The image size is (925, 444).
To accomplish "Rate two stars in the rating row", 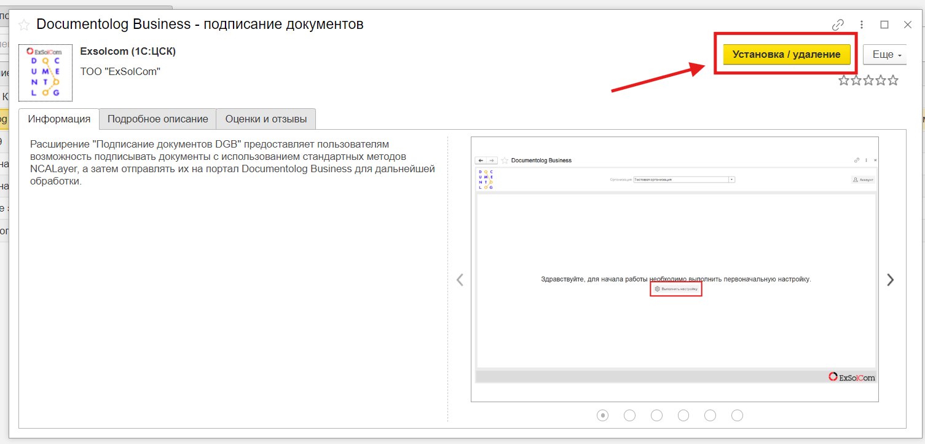I will pos(856,80).
